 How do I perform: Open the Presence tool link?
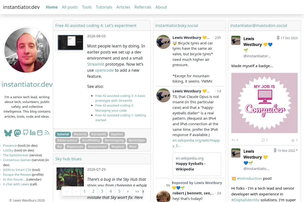pyautogui.click(x=10, y=145)
